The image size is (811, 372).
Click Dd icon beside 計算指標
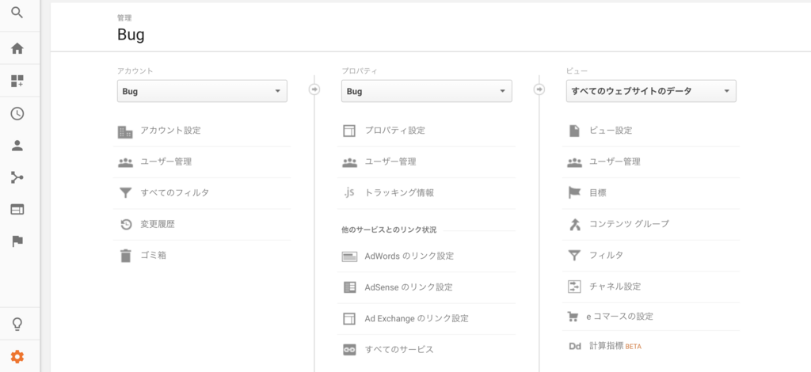tap(575, 347)
